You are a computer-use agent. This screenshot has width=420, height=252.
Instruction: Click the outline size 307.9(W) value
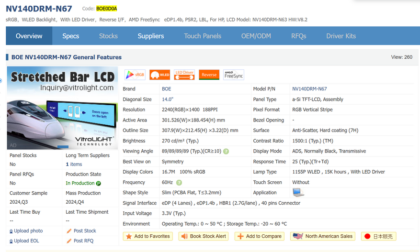pos(200,131)
